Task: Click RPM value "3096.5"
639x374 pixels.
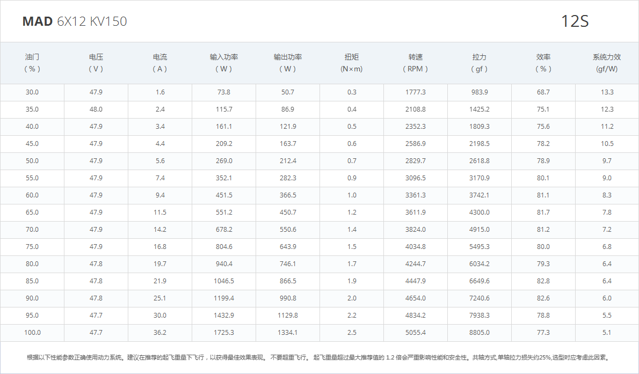Action: pos(415,178)
